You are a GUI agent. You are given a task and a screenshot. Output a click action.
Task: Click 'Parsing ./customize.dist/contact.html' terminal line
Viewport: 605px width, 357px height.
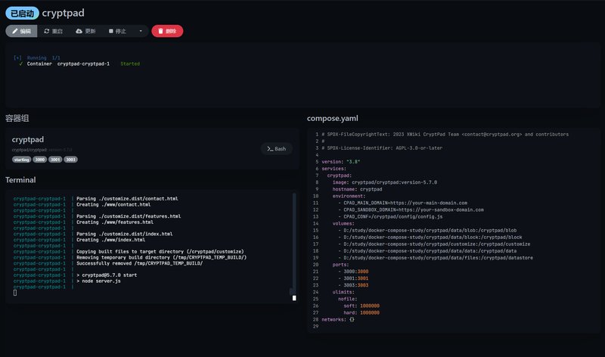[x=127, y=199]
